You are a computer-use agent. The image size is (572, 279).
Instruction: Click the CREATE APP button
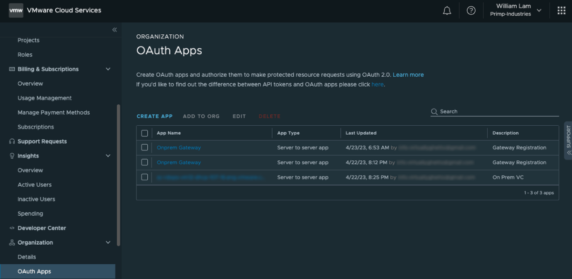coord(154,116)
